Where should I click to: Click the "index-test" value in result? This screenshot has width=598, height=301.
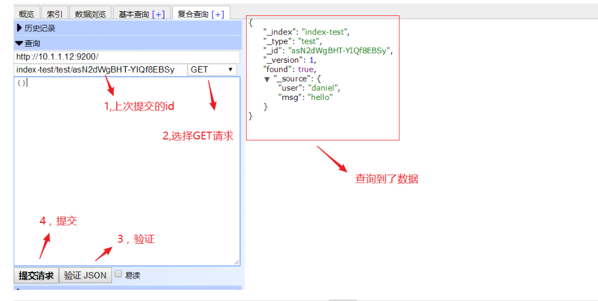click(325, 32)
